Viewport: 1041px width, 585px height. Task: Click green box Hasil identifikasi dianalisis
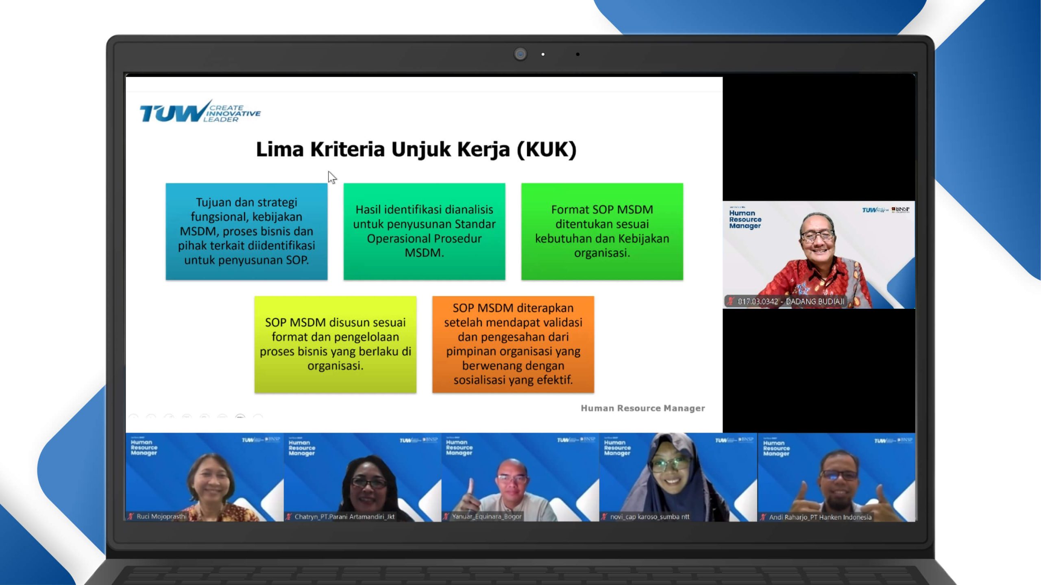tap(425, 232)
